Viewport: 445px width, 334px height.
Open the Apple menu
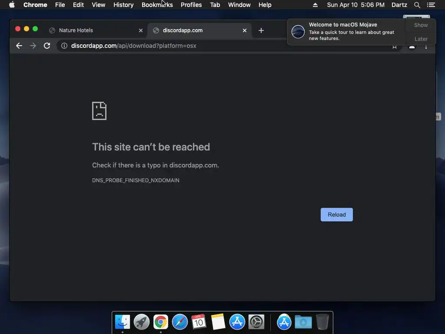coord(12,5)
